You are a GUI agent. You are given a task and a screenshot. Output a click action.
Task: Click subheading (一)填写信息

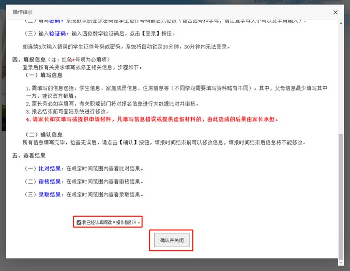coord(43,75)
